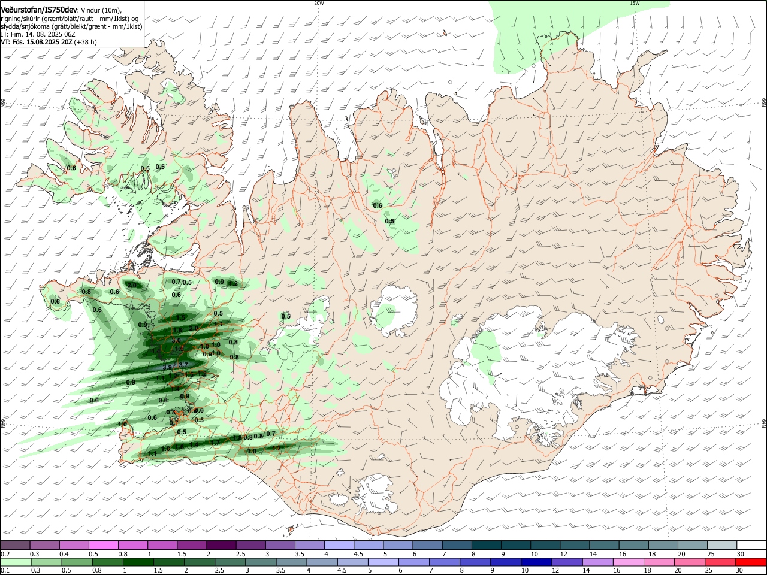Click the white 30+ snow legend swatch
This screenshot has width=767, height=575.
[752, 546]
